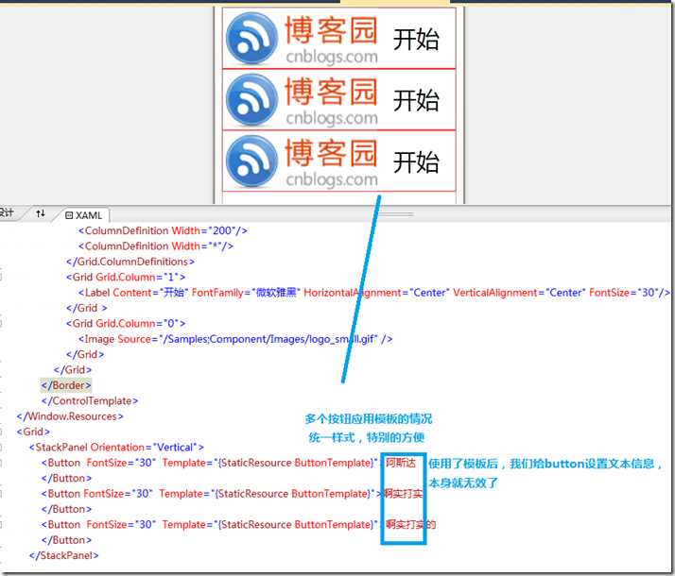
Task: Click the splitter grip between designer and XAML panes
Action: [x=394, y=213]
